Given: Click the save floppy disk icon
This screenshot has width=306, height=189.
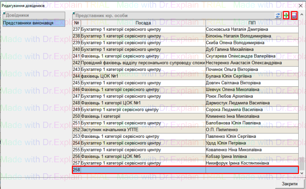Looking at the screenshot, I should 294,16.
